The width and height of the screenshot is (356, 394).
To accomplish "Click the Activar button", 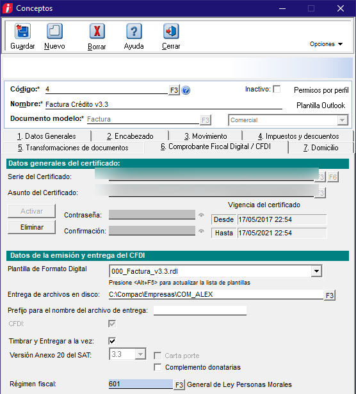I will (x=32, y=211).
